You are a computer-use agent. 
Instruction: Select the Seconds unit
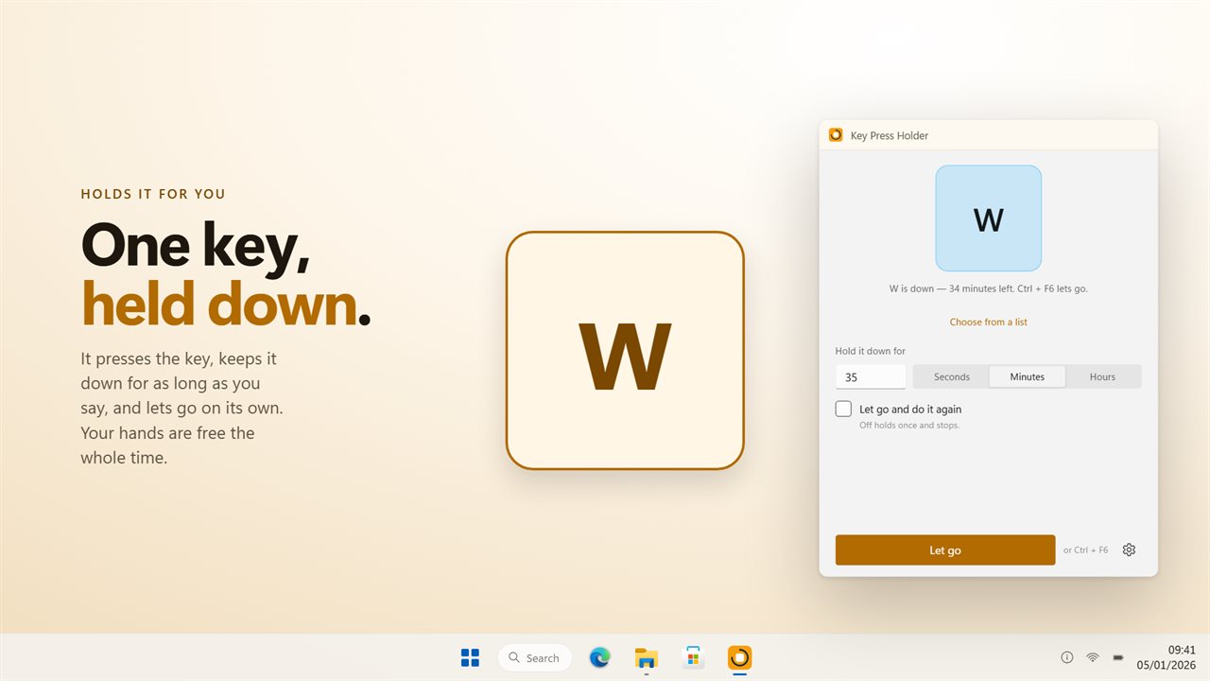(952, 376)
